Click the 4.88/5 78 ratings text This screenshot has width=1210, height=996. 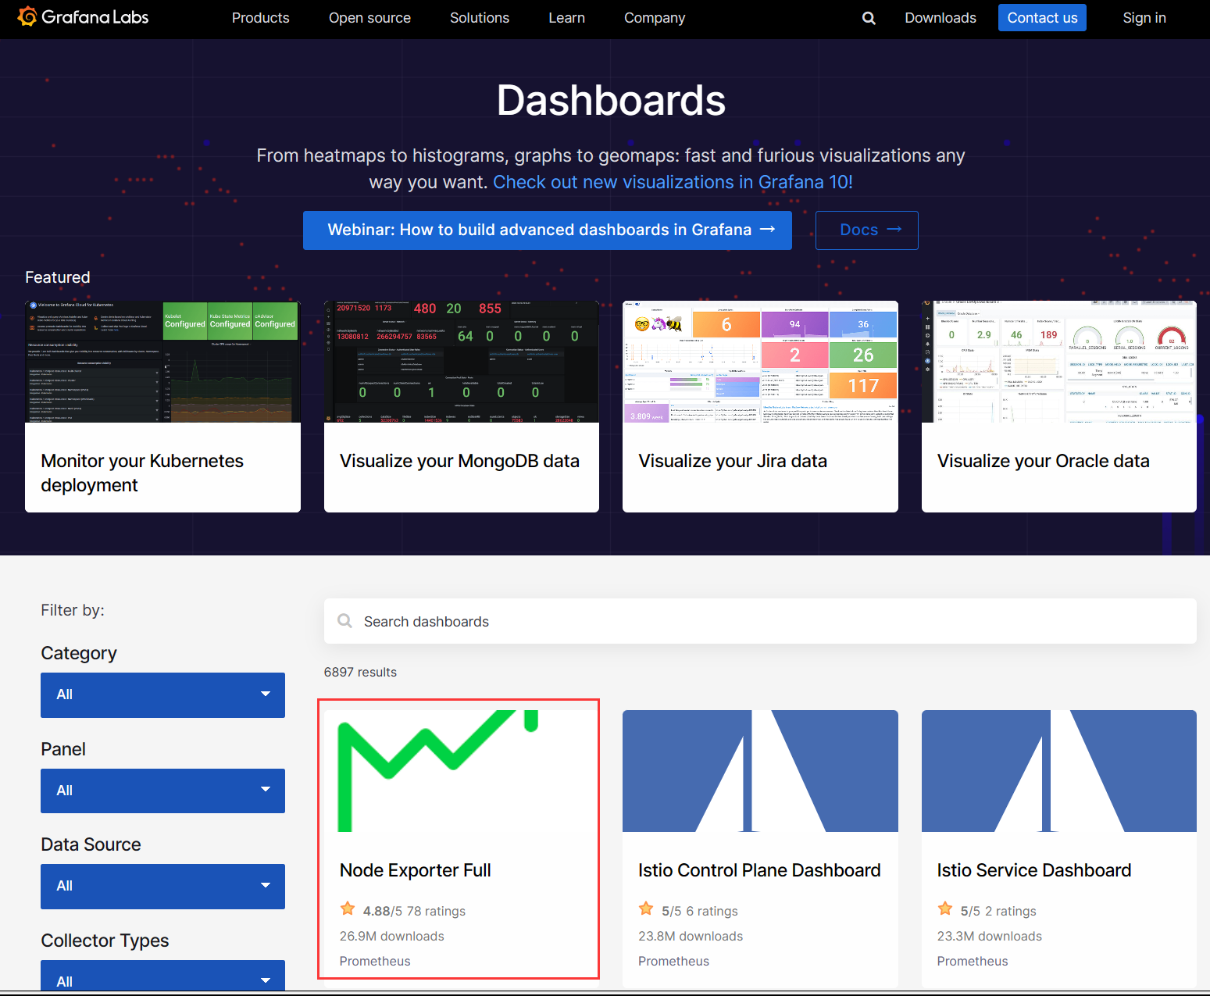click(414, 911)
